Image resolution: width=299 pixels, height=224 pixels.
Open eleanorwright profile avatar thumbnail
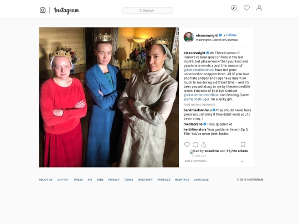pos(189,37)
